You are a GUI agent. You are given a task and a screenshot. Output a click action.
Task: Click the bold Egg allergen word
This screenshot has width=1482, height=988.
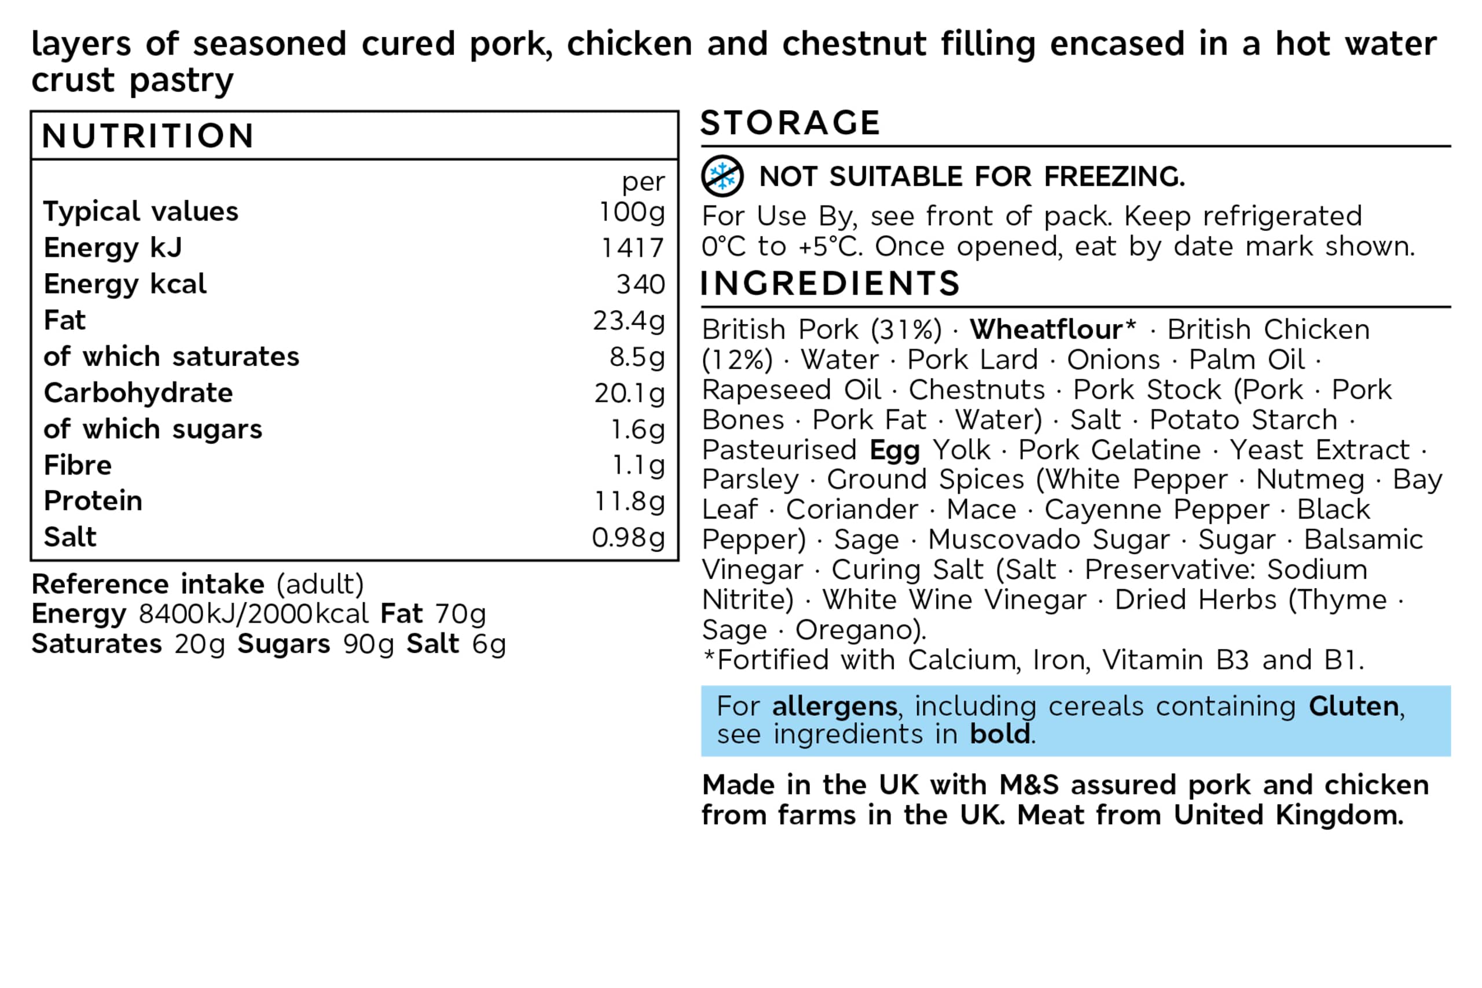894,450
